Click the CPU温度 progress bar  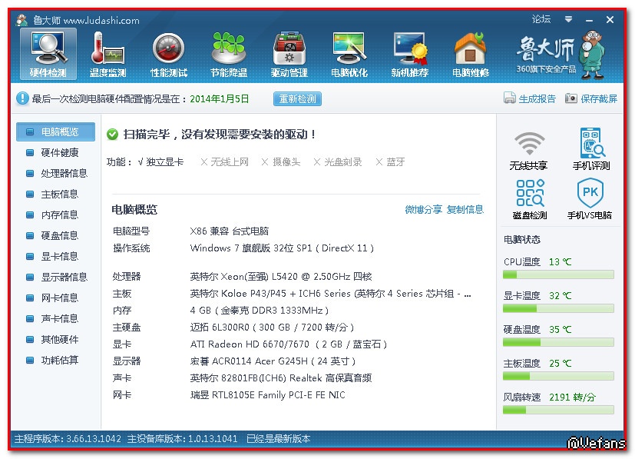(558, 275)
